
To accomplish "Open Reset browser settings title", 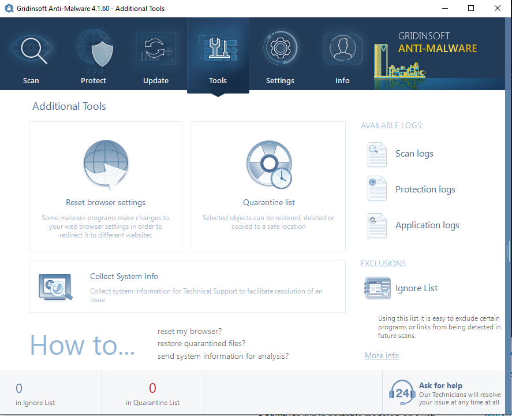I will (x=106, y=202).
